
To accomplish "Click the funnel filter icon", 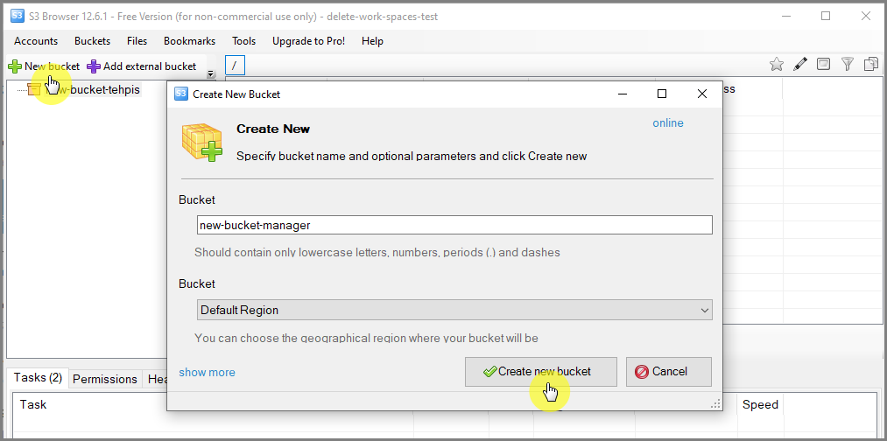I will (847, 65).
